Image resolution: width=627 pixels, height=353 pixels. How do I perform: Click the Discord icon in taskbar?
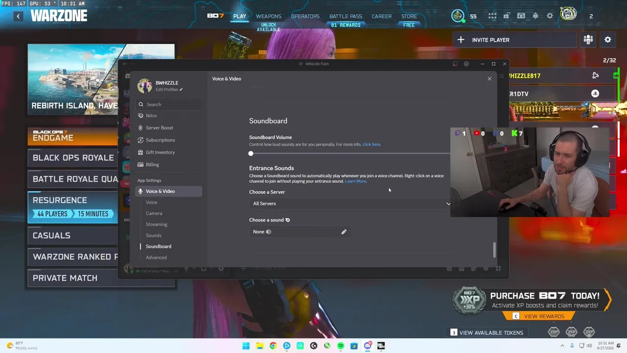click(x=367, y=346)
